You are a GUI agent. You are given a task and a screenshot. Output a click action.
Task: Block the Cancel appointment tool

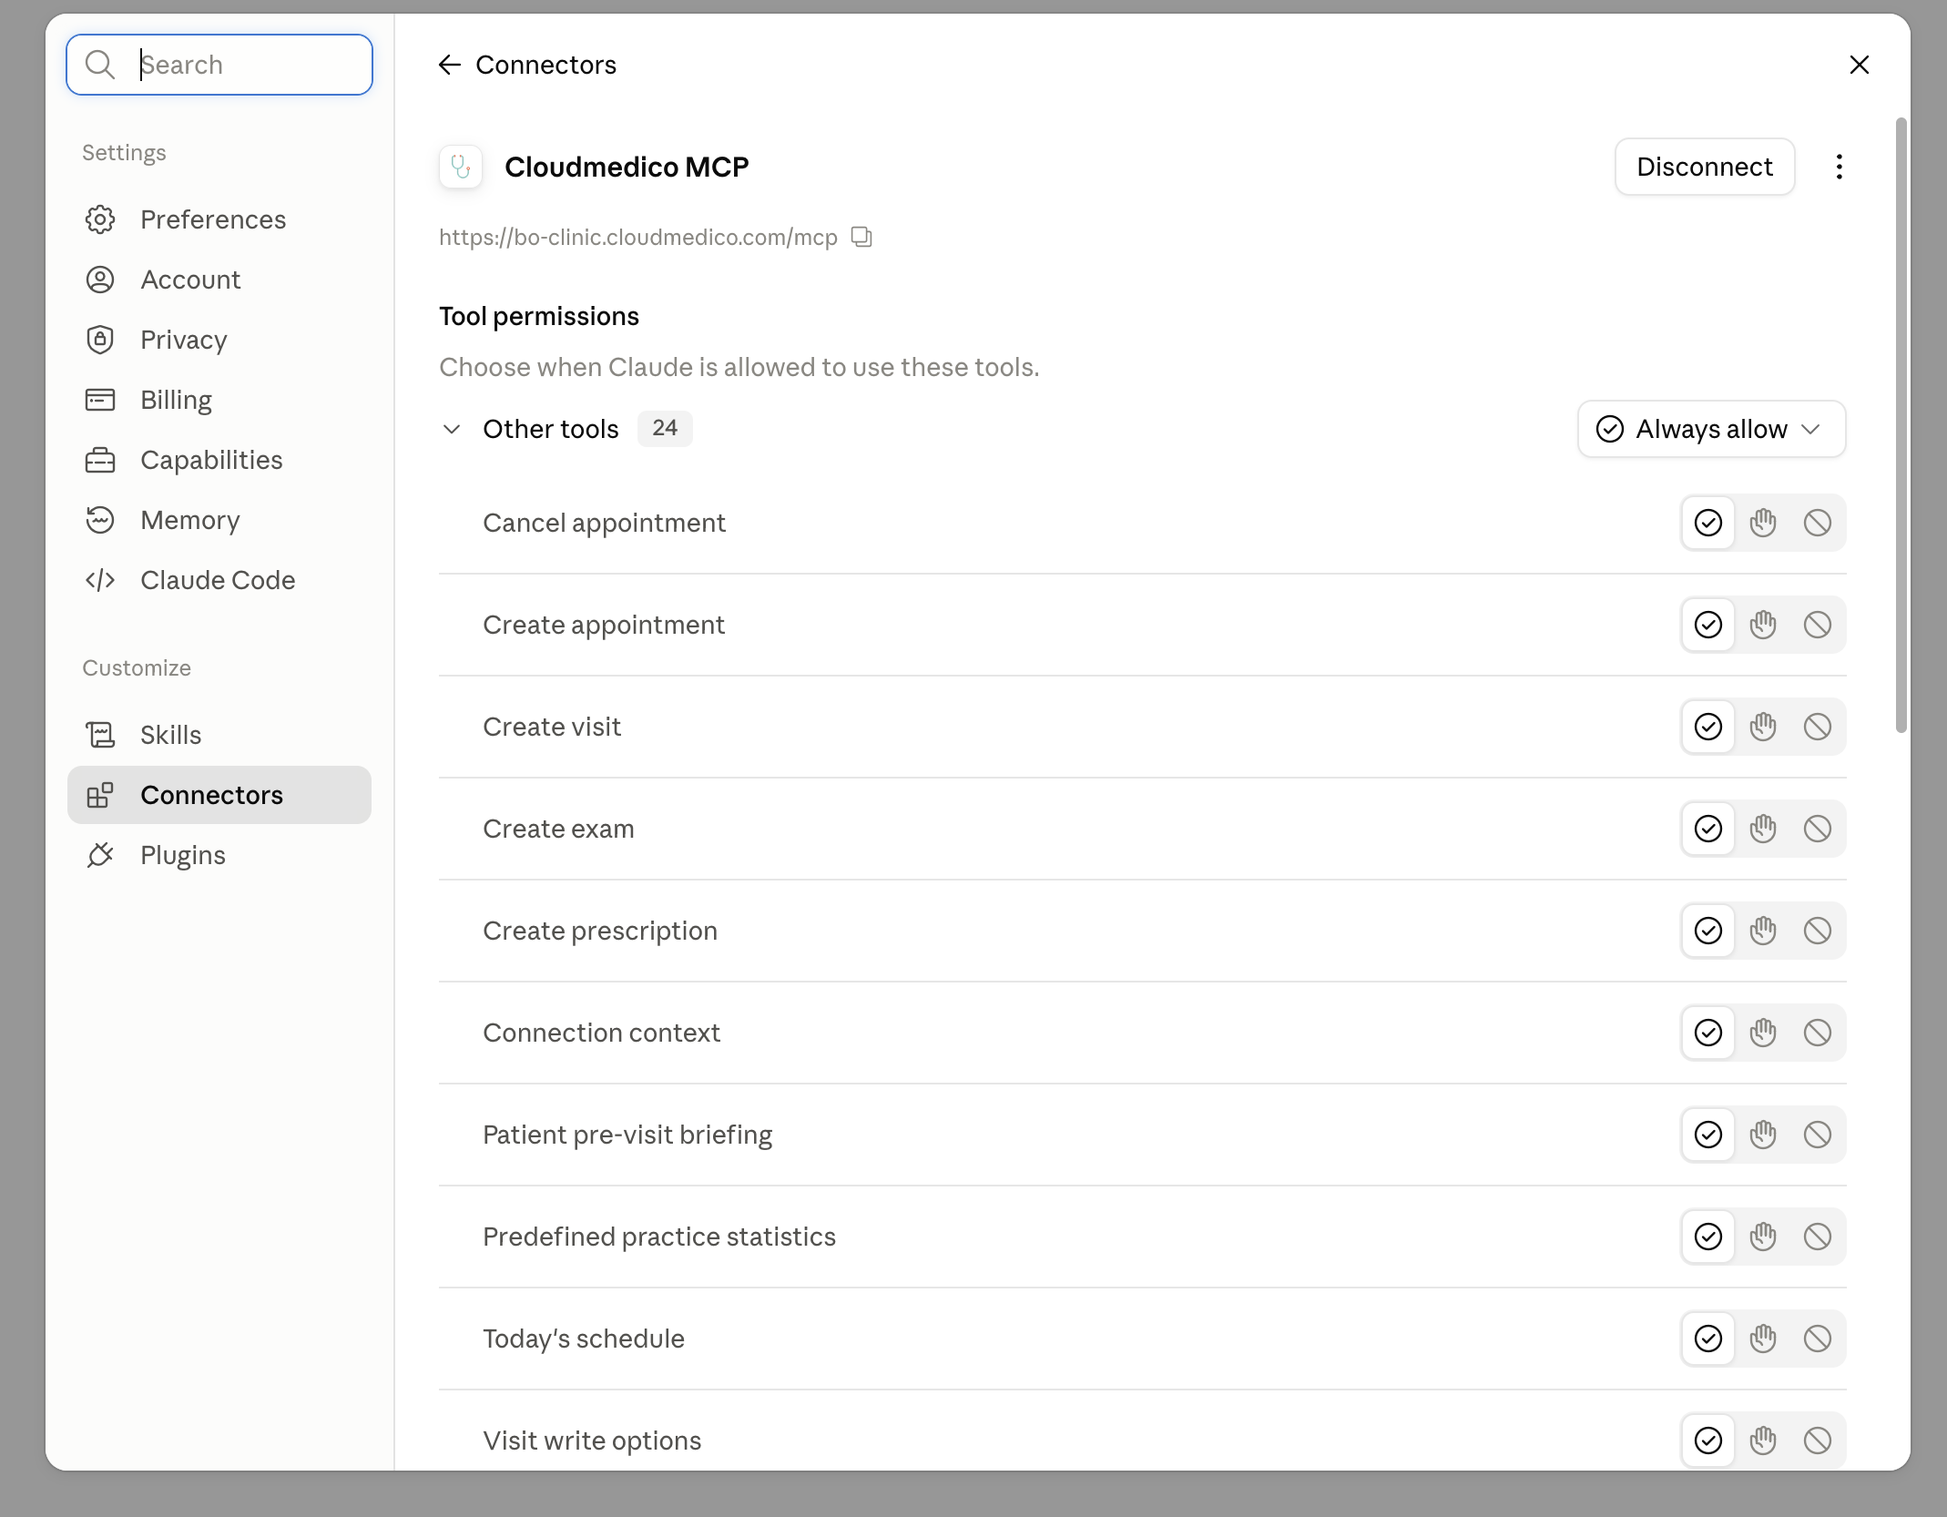(x=1818, y=523)
